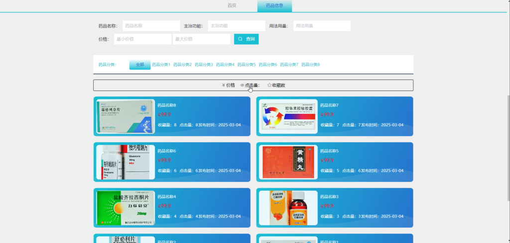Switch to the 药品信息 tab
The width and height of the screenshot is (510, 243).
pos(274,6)
